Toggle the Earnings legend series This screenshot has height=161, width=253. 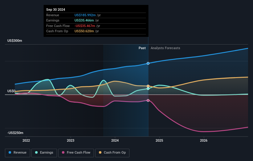click(x=44, y=153)
